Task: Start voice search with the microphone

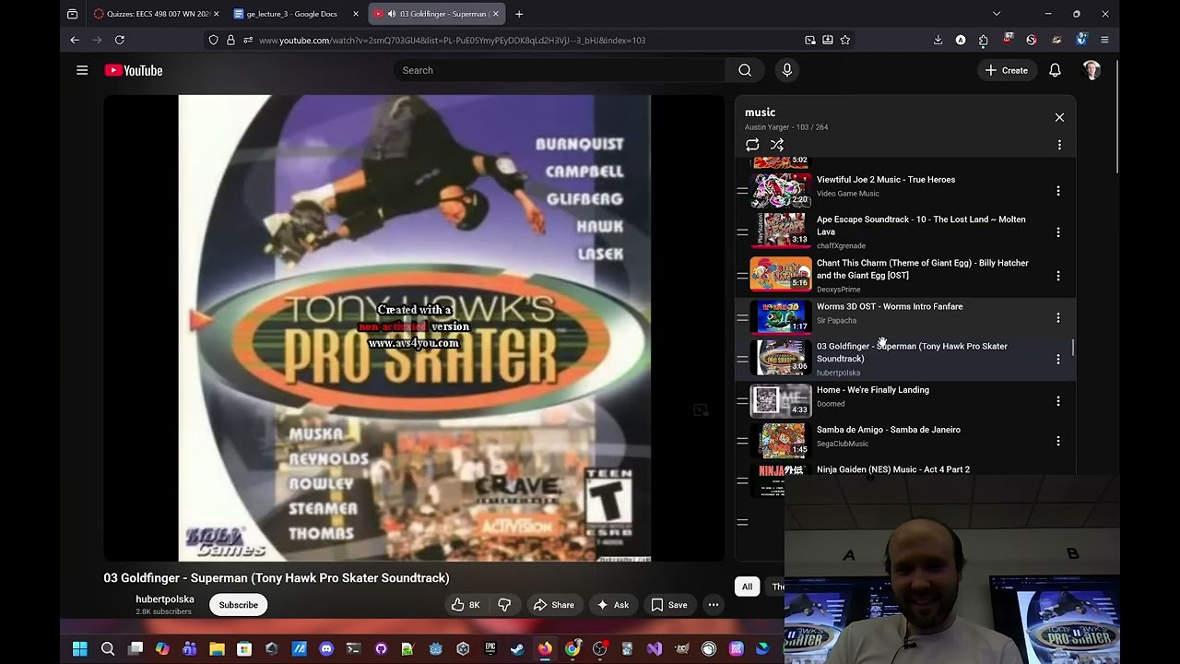Action: point(786,70)
